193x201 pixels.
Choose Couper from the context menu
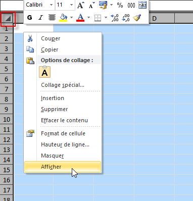63,38
